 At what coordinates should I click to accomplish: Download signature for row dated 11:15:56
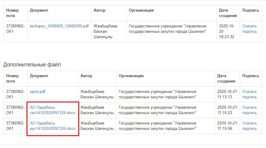[249, 126]
